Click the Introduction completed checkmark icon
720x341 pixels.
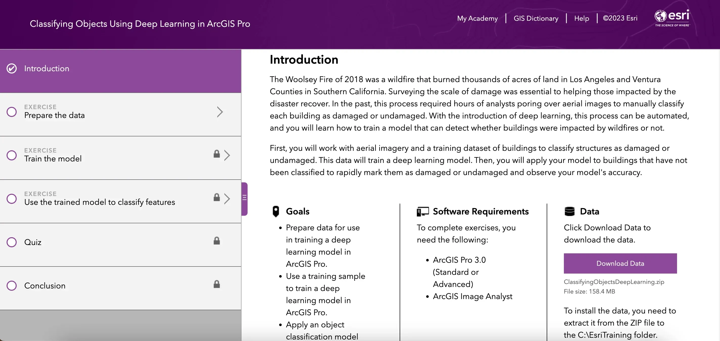(x=12, y=68)
